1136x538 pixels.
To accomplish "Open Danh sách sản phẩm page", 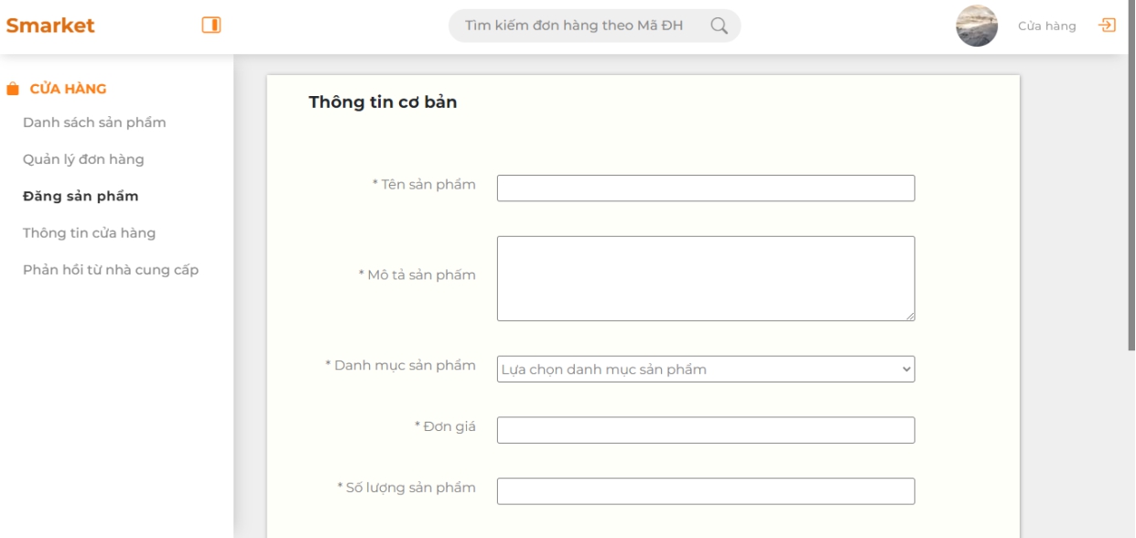I will pos(94,123).
